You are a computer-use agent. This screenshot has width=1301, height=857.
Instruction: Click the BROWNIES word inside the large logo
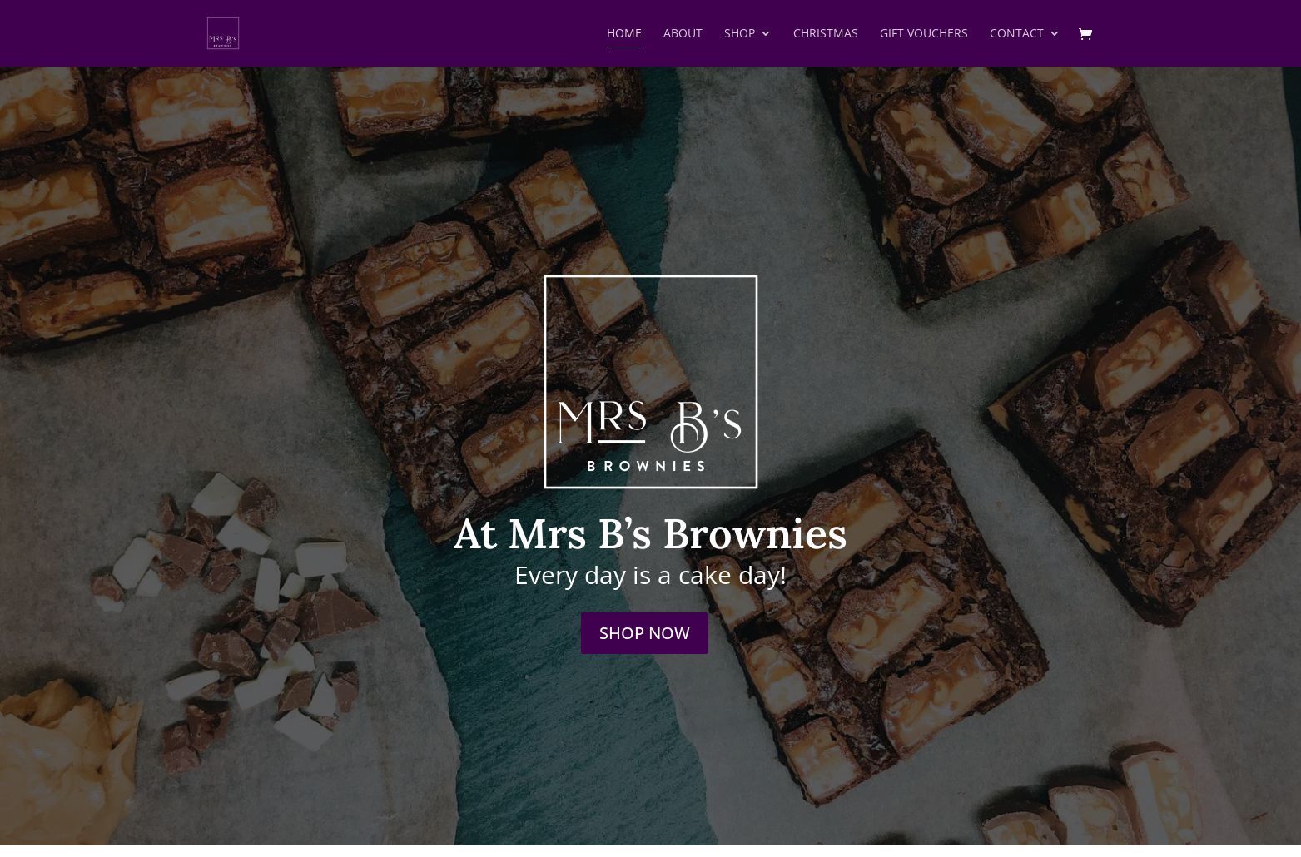(647, 466)
